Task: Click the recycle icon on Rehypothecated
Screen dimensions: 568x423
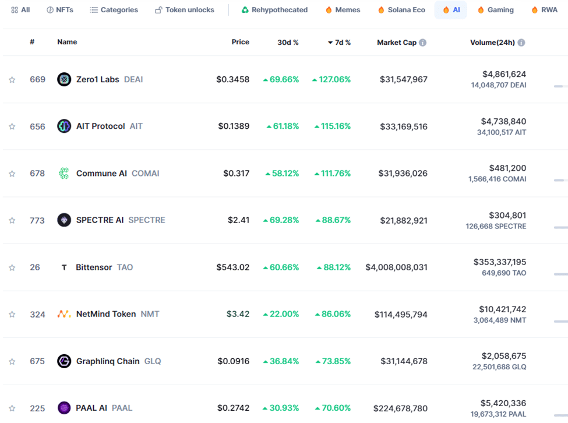Action: click(245, 10)
